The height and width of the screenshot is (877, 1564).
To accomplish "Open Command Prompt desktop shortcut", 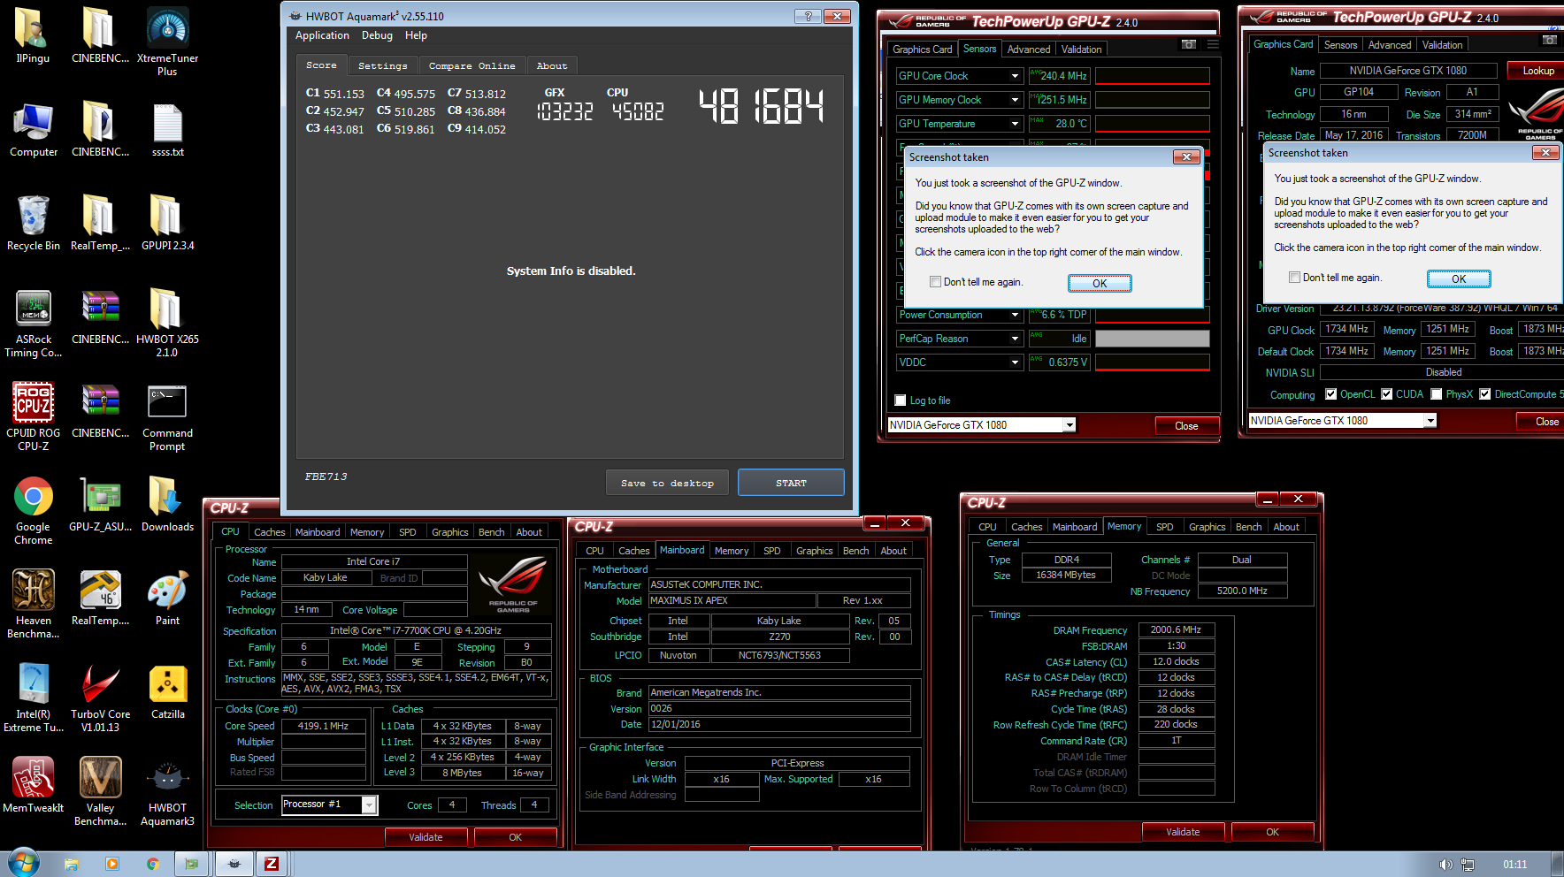I will tap(167, 417).
